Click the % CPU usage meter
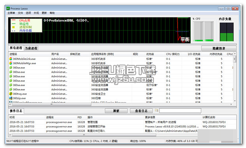This screenshot has width=246, height=148. pyautogui.click(x=203, y=31)
